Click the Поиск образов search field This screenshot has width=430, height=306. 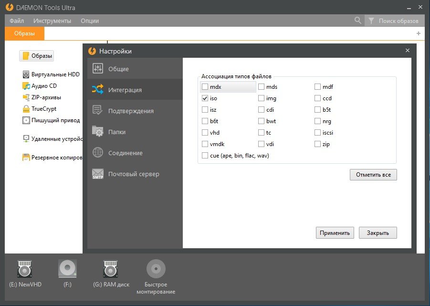(398, 21)
